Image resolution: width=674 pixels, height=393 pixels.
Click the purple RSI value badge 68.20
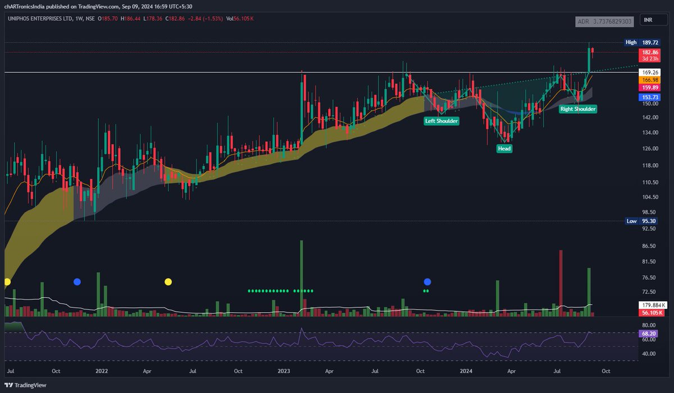click(x=648, y=333)
